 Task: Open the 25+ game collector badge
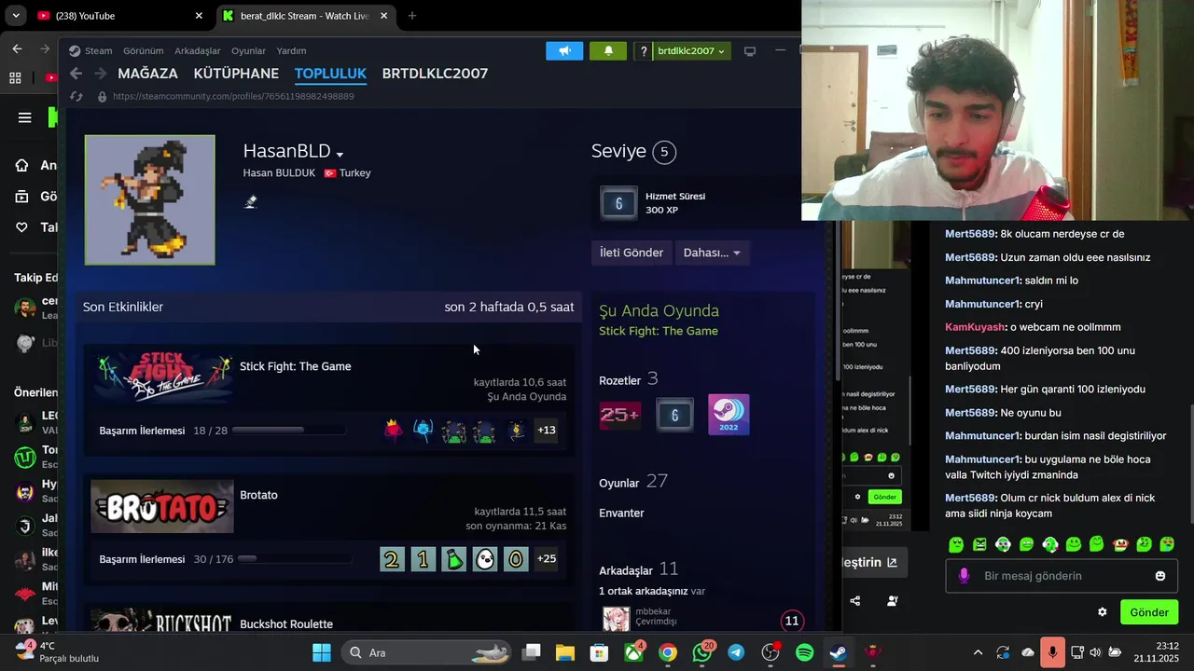(x=620, y=415)
